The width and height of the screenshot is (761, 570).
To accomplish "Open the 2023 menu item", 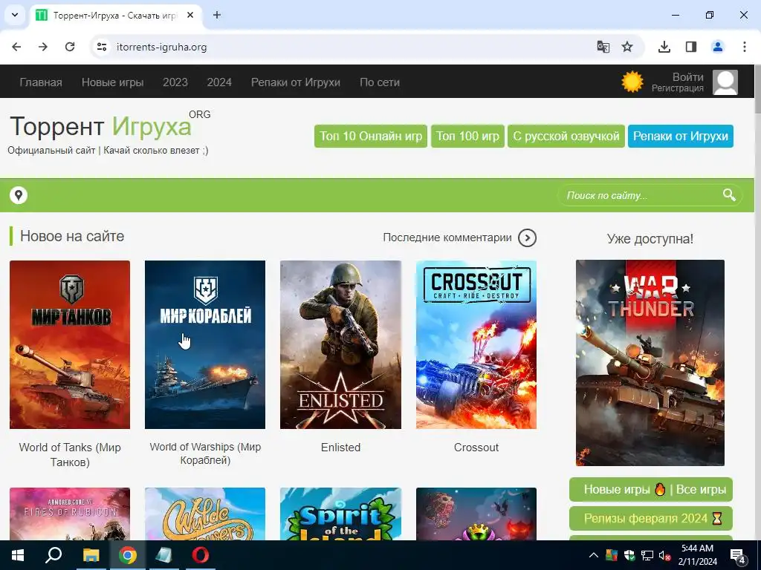I will (175, 82).
